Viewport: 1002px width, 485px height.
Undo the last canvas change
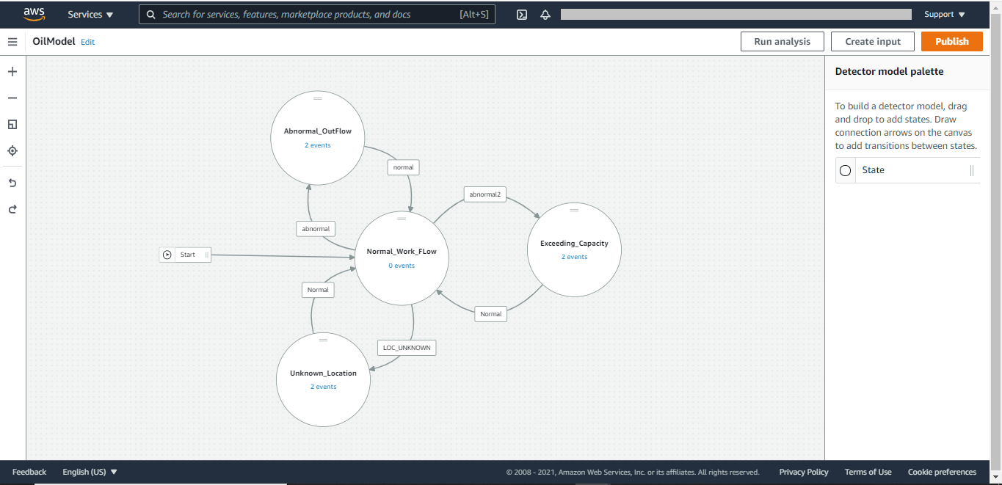pyautogui.click(x=12, y=183)
